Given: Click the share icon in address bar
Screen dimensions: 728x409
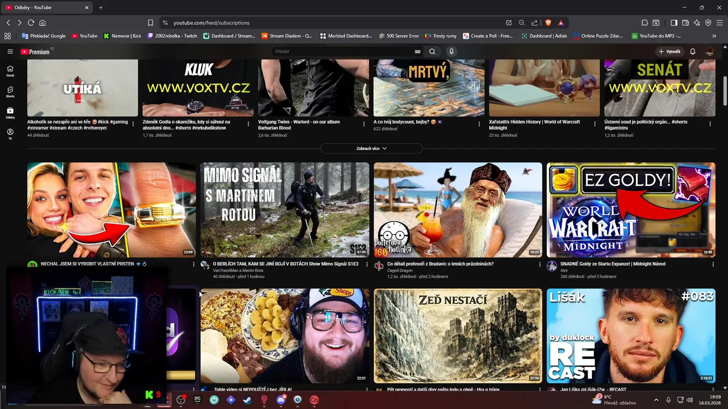Looking at the screenshot, I should [x=535, y=23].
